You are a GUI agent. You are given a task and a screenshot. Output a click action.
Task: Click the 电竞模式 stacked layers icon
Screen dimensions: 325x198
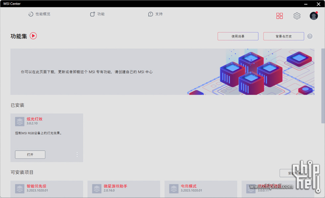click(x=174, y=189)
